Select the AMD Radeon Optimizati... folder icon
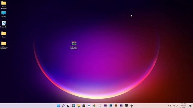The height and width of the screenshot is (108, 193). pyautogui.click(x=4, y=45)
